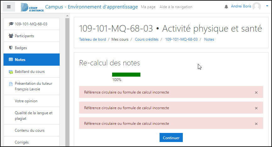Click the Cégep à distance logo
Image resolution: width=272 pixels, height=147 pixels.
point(32,7)
